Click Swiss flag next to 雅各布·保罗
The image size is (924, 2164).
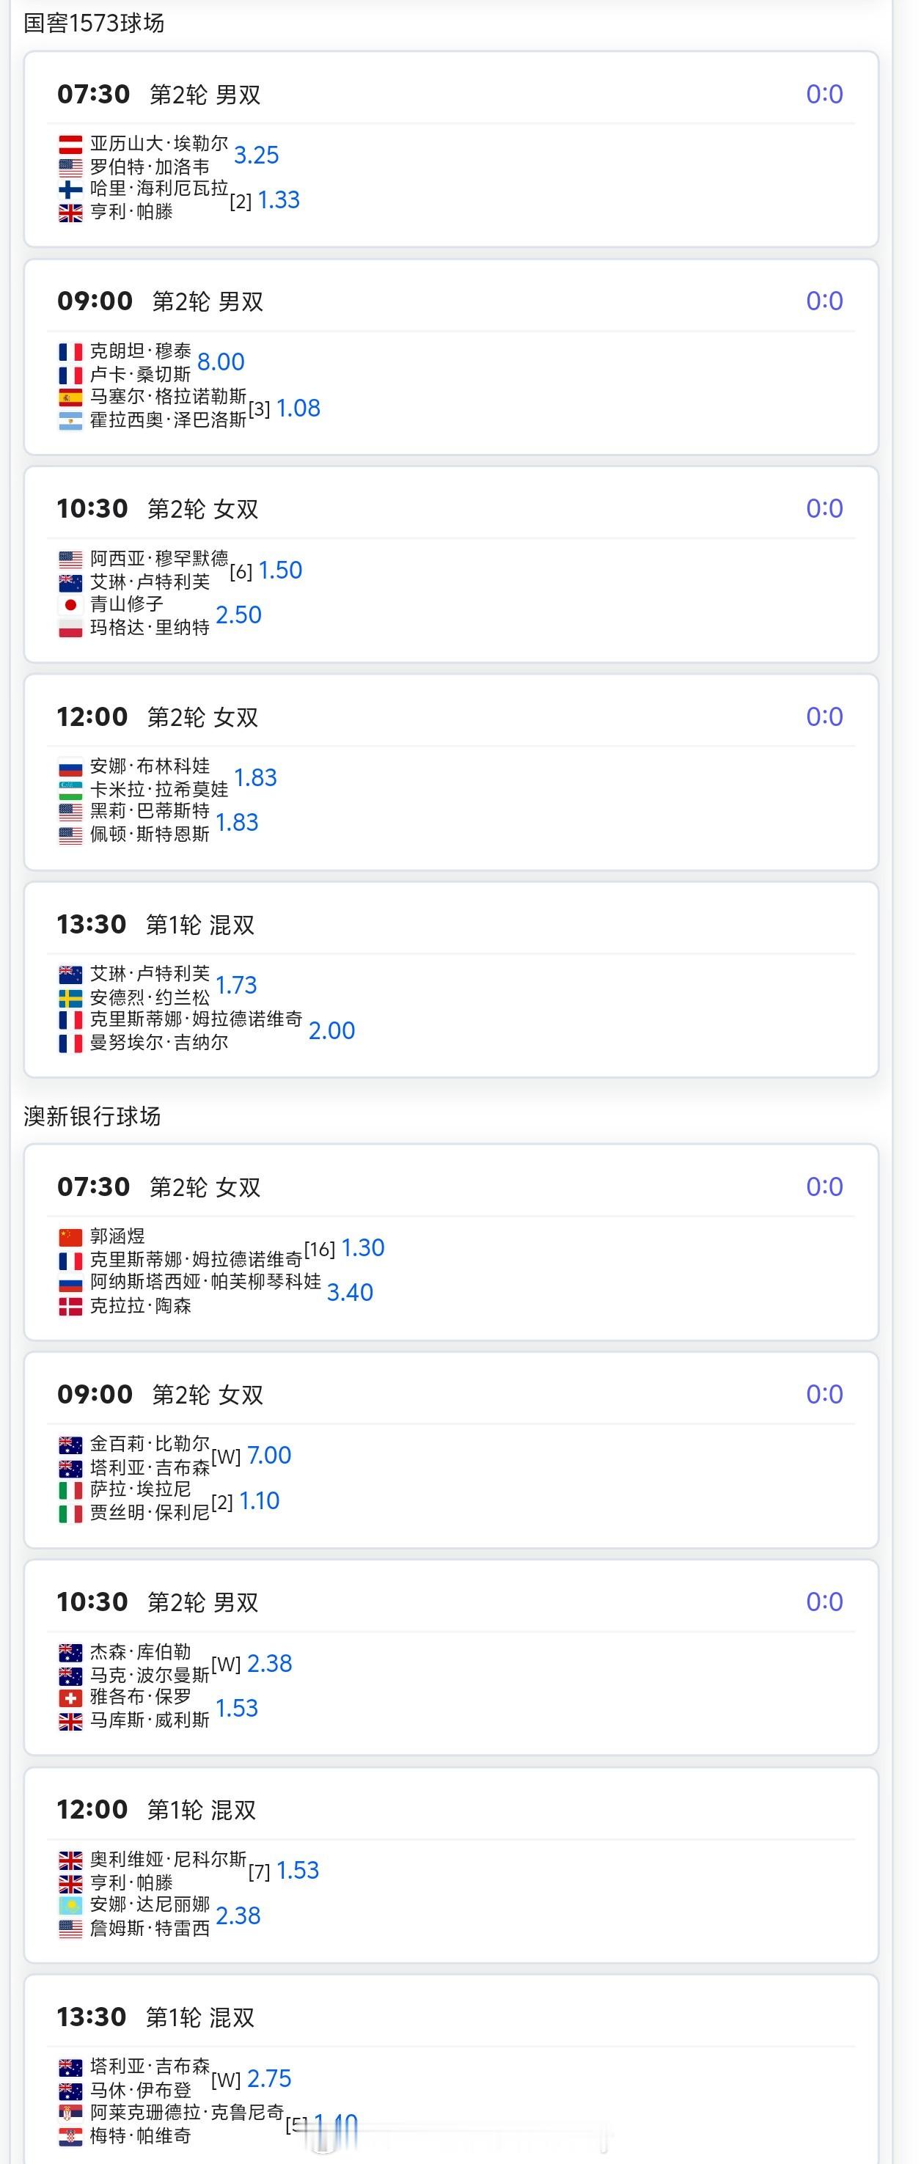[70, 1698]
